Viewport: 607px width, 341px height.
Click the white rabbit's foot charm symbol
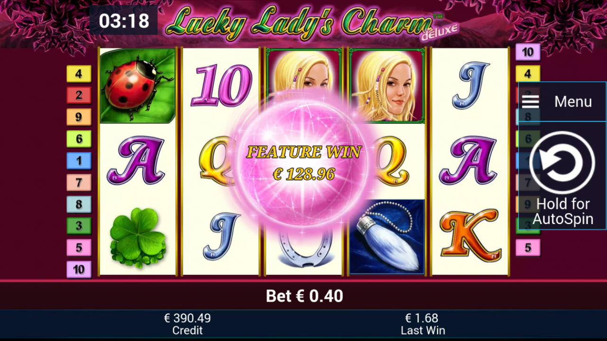coord(387,237)
